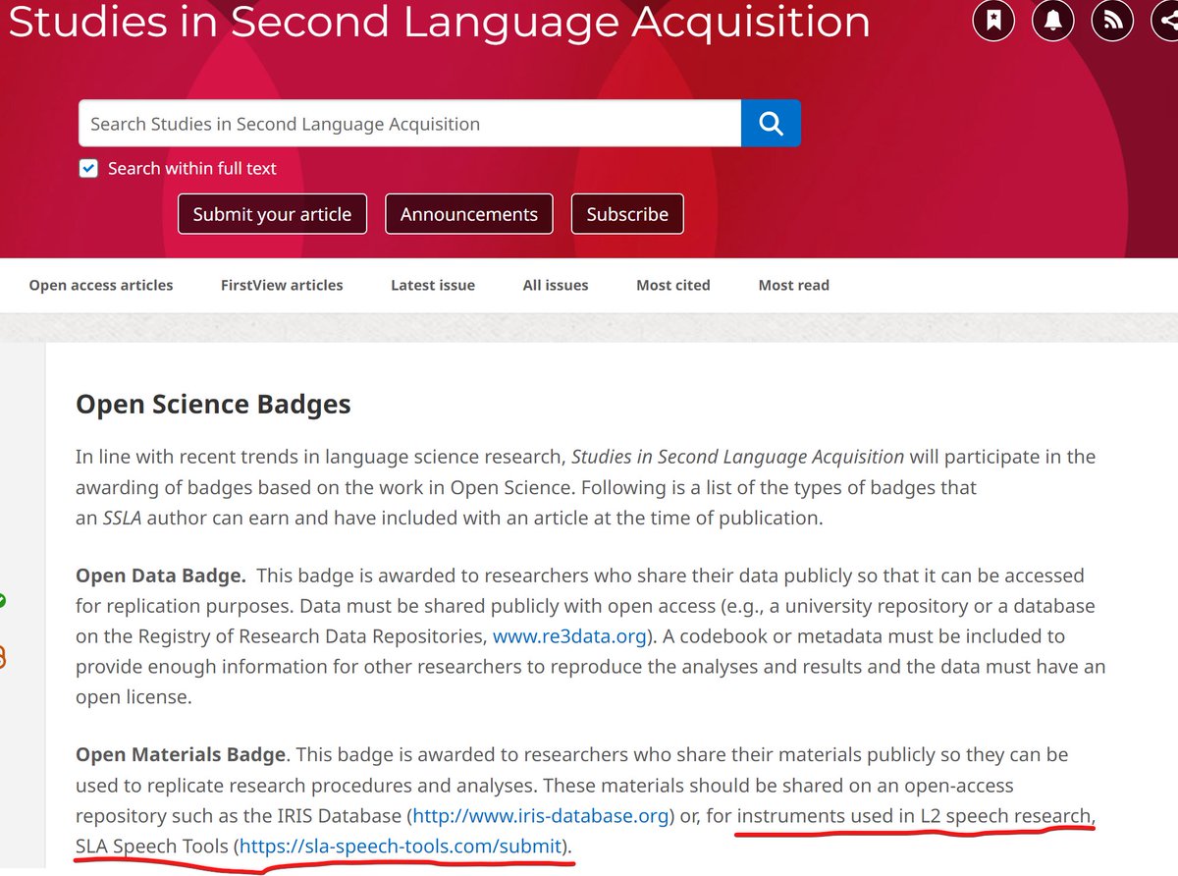This screenshot has width=1178, height=876.
Task: Open the RSS feed icon
Action: coord(1113,22)
